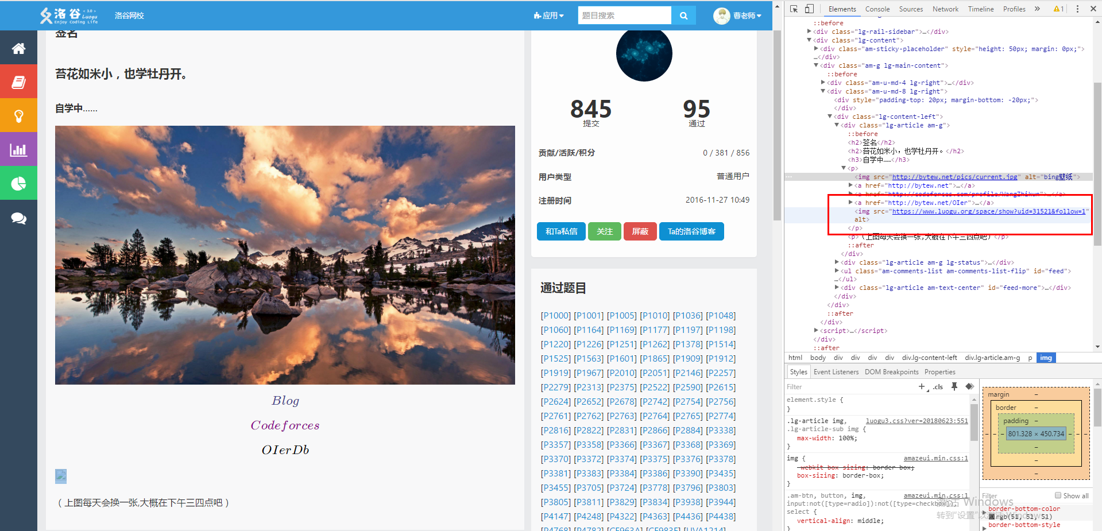The height and width of the screenshot is (531, 1102).
Task: Click the Ta的洛谷博客 button
Action: [691, 231]
